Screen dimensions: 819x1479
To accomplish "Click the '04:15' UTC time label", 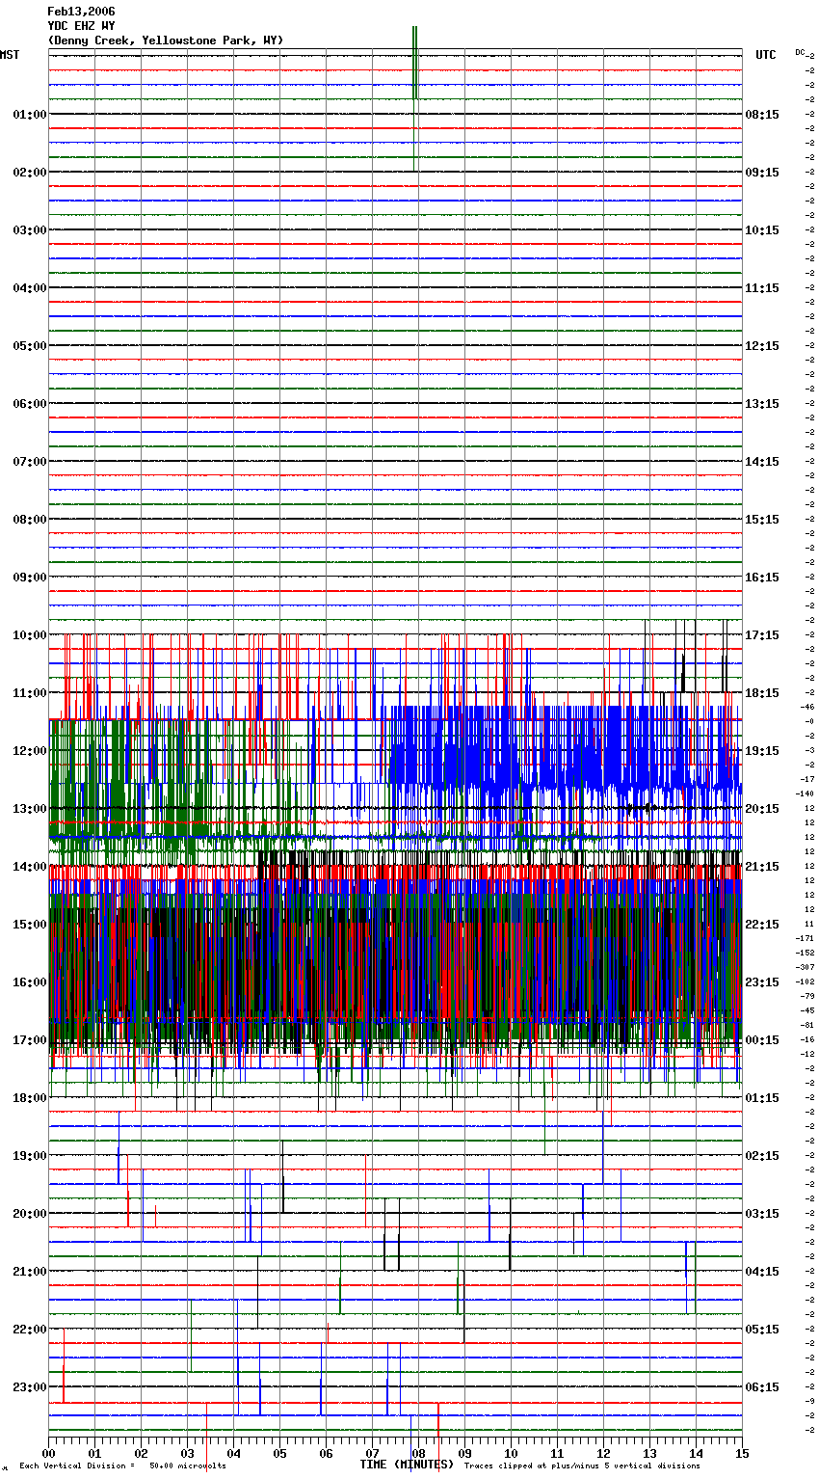I will [762, 1272].
